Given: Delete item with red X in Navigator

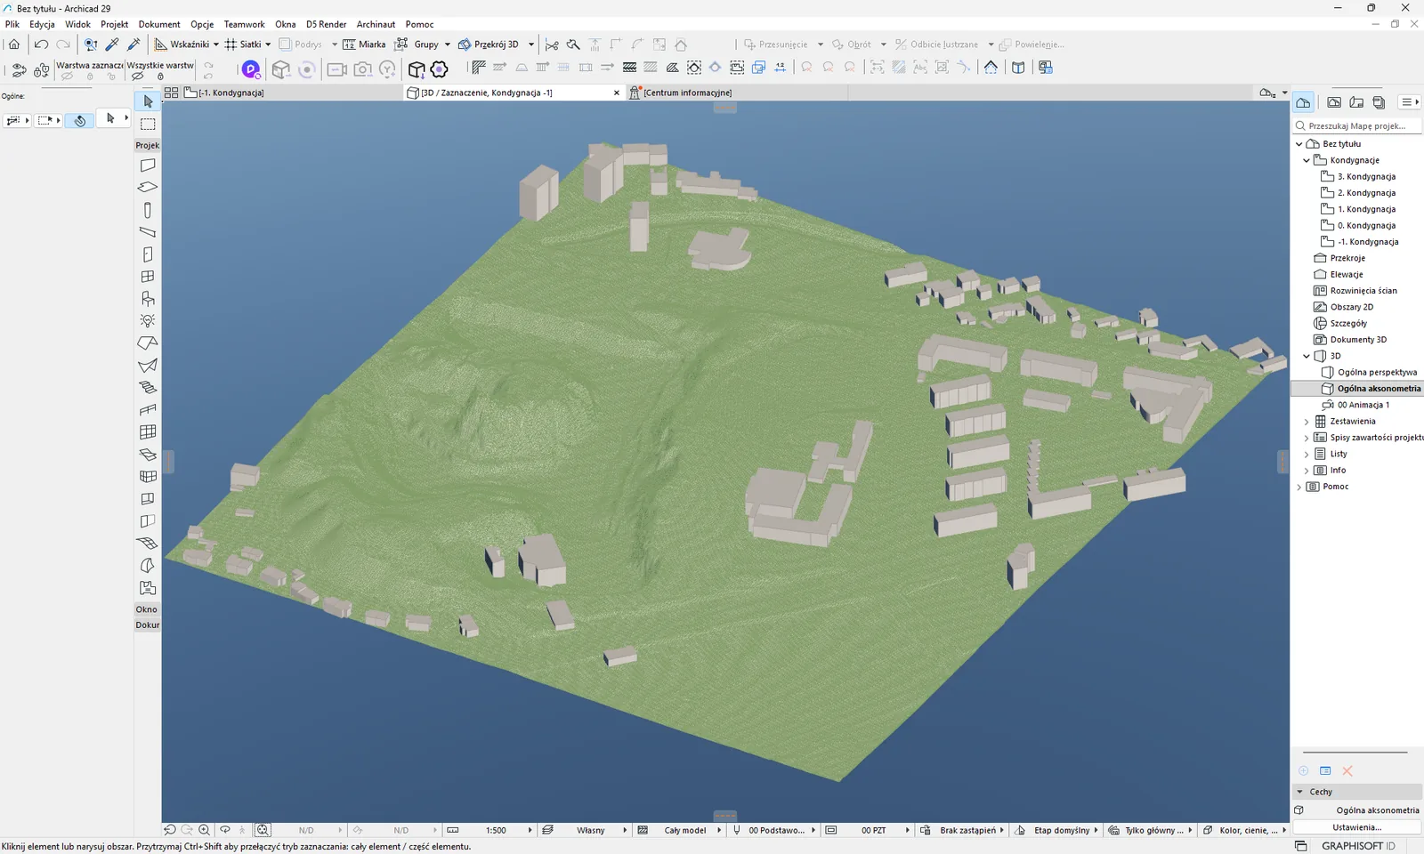Looking at the screenshot, I should (x=1347, y=770).
